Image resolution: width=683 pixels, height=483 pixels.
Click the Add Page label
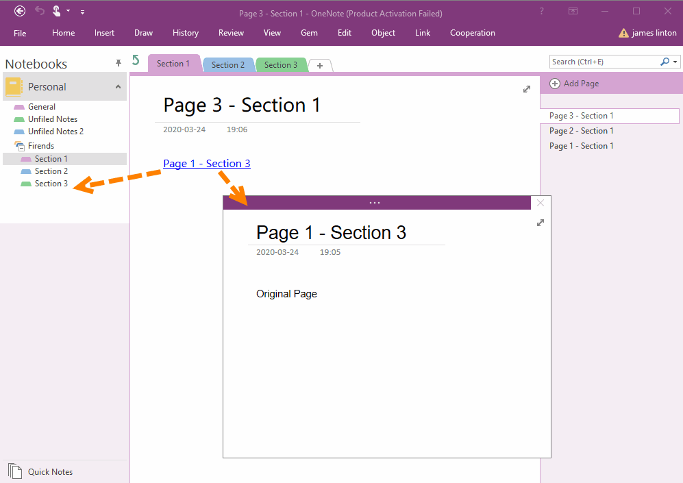[582, 84]
